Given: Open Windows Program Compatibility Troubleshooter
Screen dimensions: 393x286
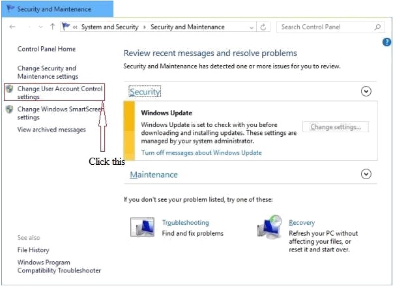Looking at the screenshot, I should (x=59, y=266).
